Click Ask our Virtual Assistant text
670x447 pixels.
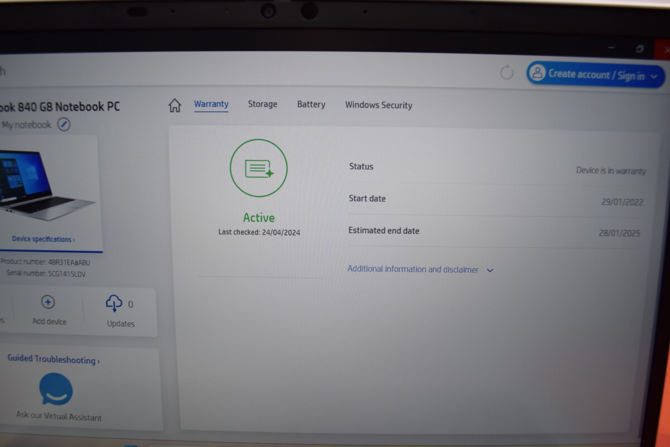59,417
